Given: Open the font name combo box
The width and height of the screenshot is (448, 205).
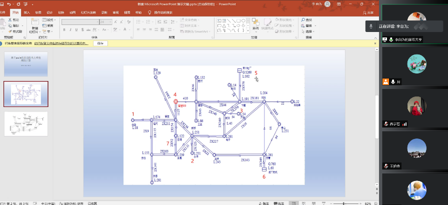Looking at the screenshot, I should (80, 21).
